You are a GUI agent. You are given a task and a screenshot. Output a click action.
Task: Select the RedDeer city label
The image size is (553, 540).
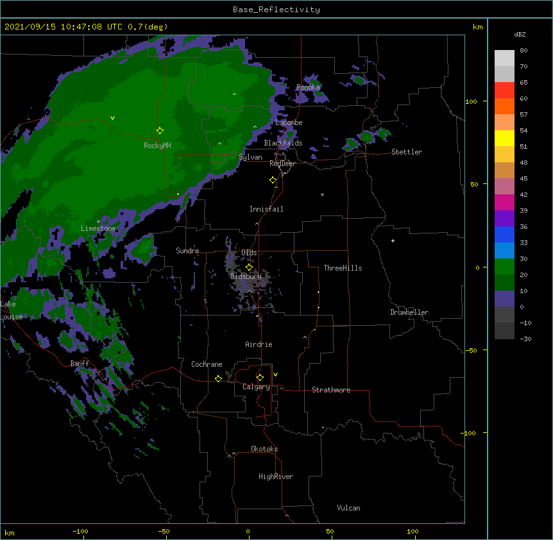282,164
